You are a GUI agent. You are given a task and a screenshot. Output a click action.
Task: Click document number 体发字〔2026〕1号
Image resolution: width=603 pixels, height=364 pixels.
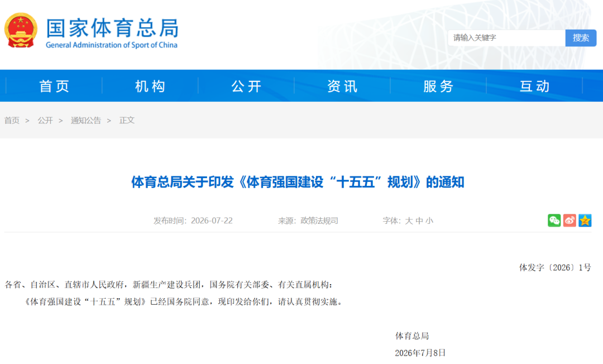pos(555,267)
